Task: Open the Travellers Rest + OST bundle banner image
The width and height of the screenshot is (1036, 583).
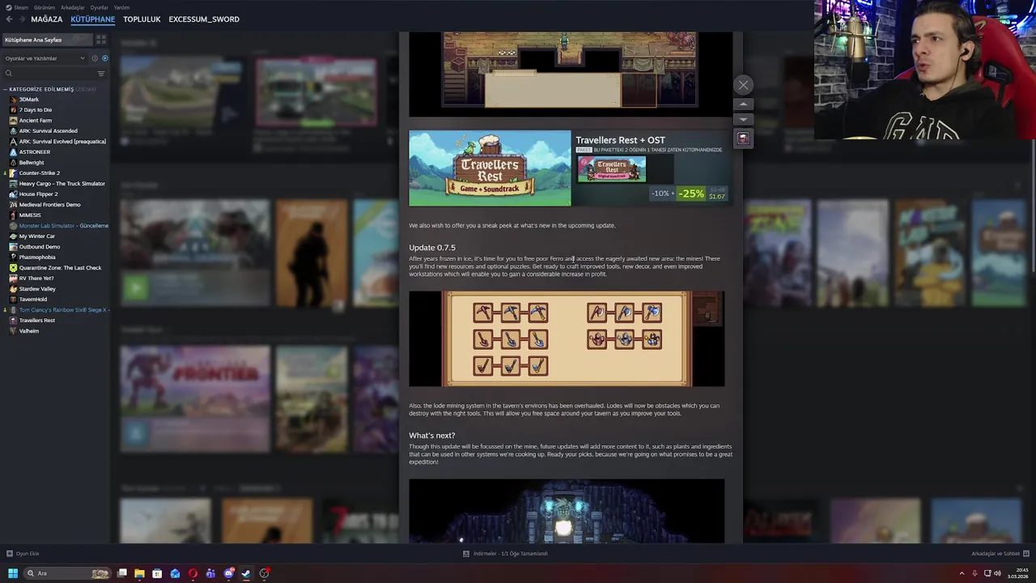Action: click(x=490, y=168)
